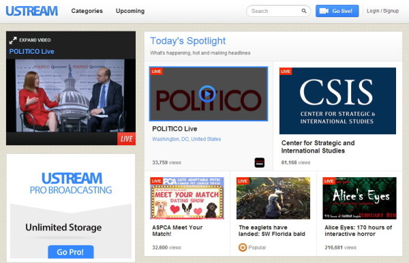Open the CSIS thumbnail
The height and width of the screenshot is (263, 409).
337,101
